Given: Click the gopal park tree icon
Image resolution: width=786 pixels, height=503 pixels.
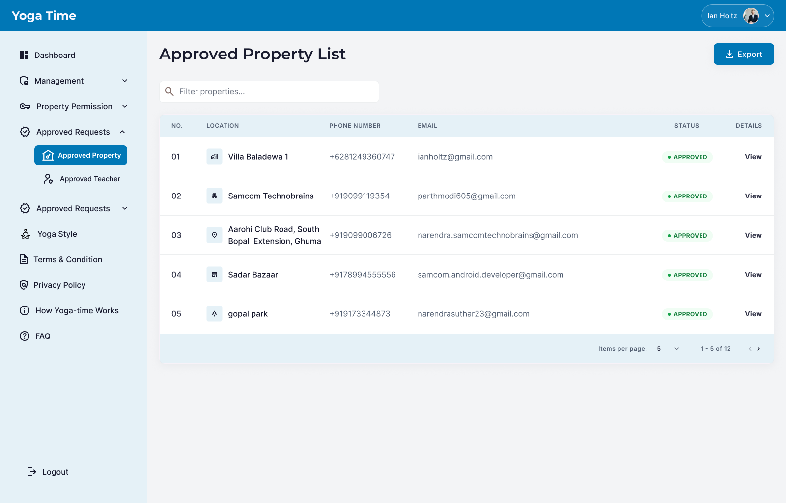Looking at the screenshot, I should (214, 314).
